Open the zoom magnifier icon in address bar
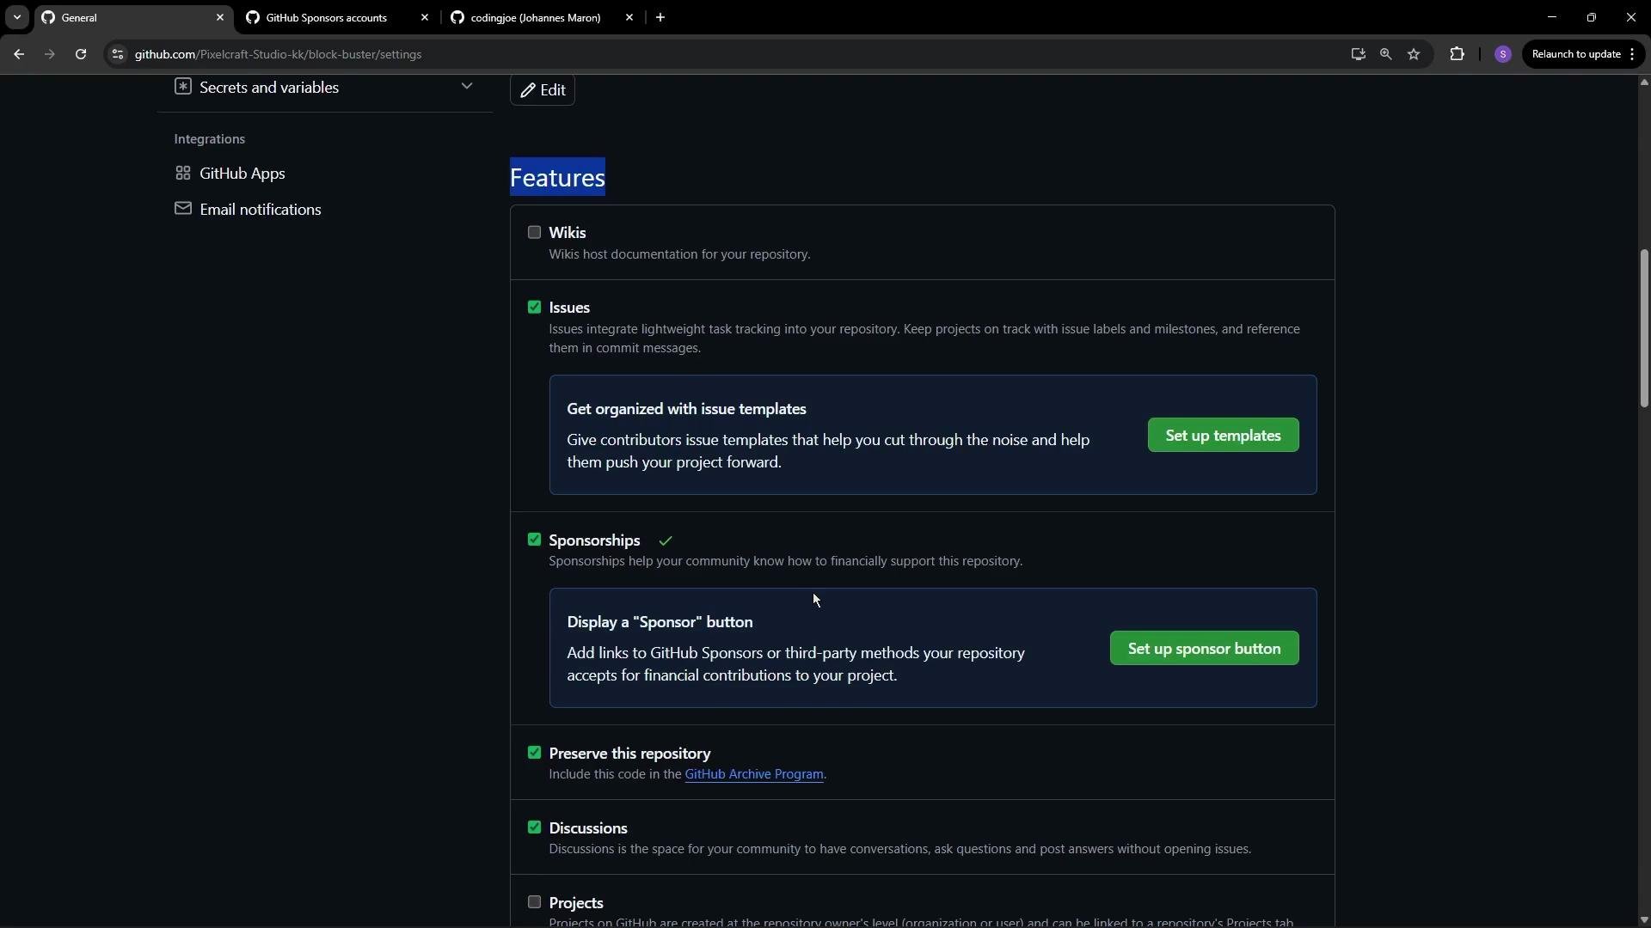This screenshot has height=928, width=1651. click(1385, 54)
